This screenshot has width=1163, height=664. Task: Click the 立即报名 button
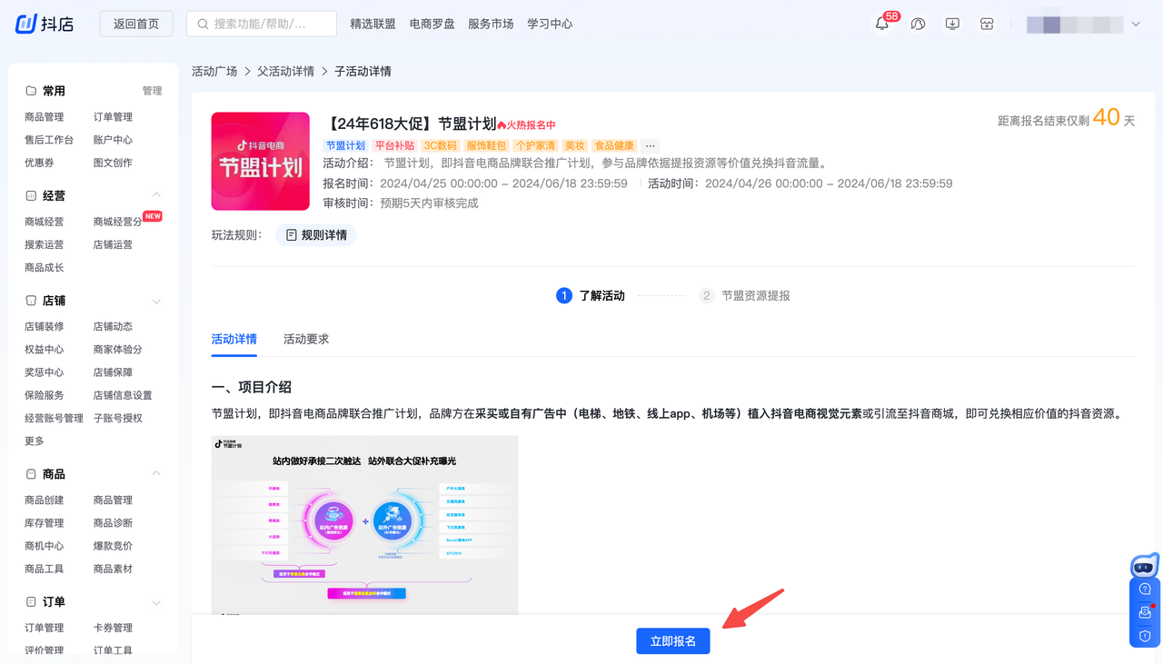(x=673, y=641)
